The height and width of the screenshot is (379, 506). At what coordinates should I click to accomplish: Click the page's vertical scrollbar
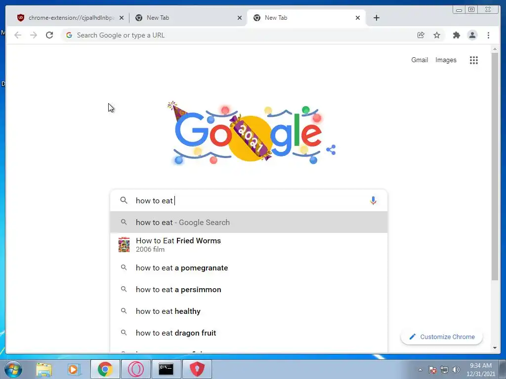[x=495, y=166]
